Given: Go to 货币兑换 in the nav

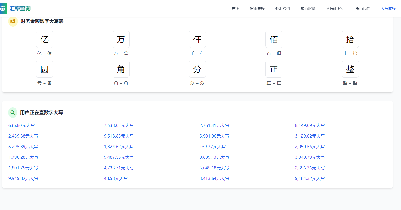Looking at the screenshot, I should coord(257,8).
